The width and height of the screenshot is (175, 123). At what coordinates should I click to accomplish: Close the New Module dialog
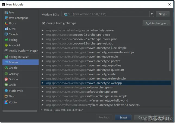(169, 4)
